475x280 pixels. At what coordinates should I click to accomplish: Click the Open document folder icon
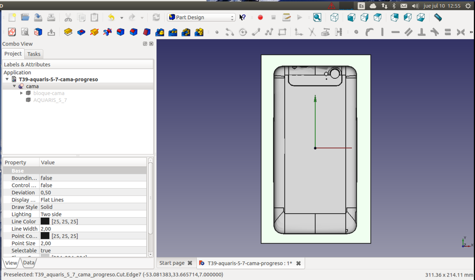(25, 17)
